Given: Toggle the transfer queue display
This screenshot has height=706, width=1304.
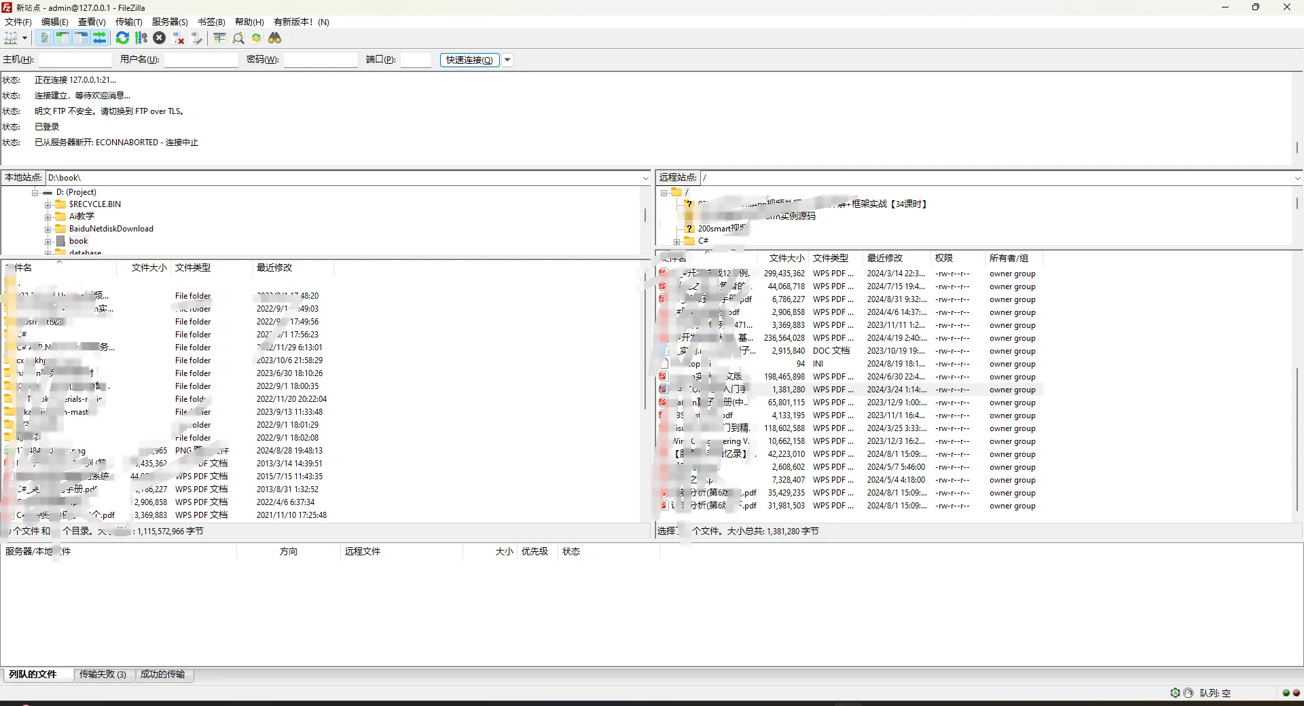Looking at the screenshot, I should pos(99,39).
